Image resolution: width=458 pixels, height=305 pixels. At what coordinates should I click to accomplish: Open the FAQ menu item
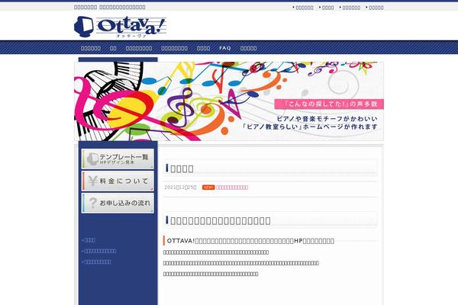(225, 48)
